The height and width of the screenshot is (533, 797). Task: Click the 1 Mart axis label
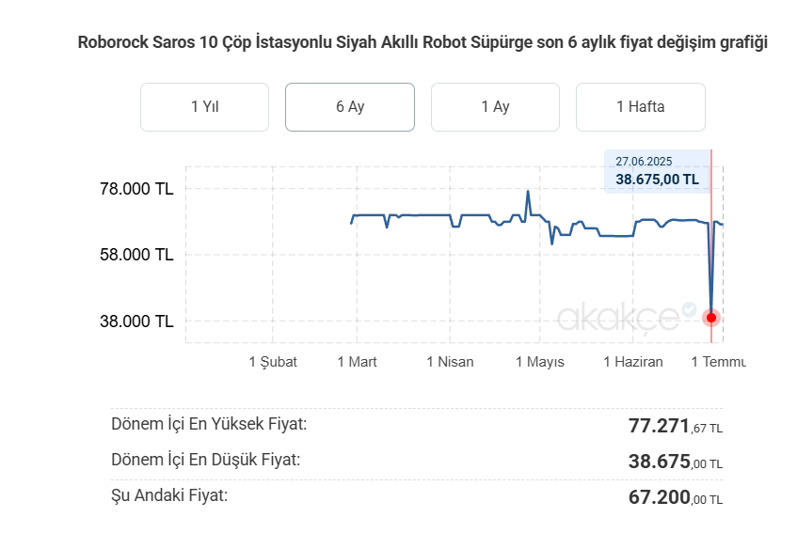(357, 362)
